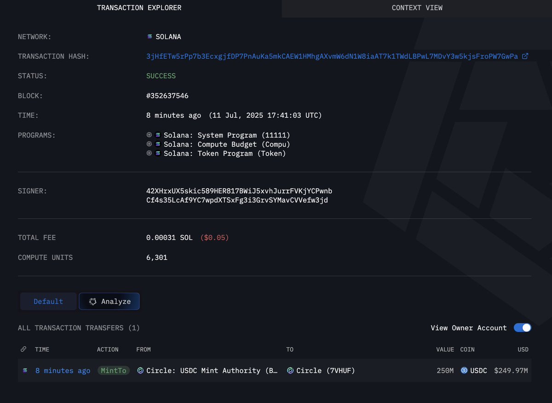Click the compute units value 6,301
The image size is (552, 403).
click(157, 257)
